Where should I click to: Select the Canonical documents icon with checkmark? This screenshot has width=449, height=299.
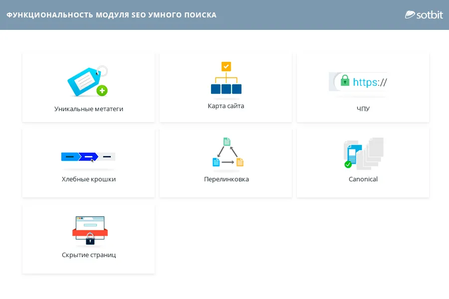[x=363, y=153]
